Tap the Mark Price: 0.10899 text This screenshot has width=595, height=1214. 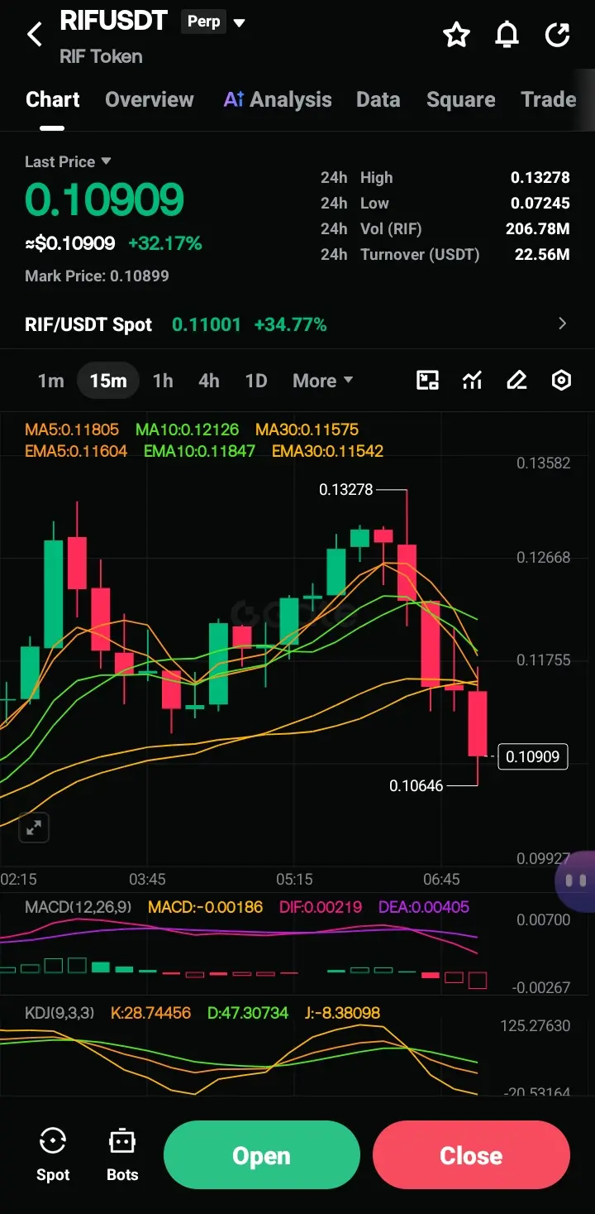tap(97, 276)
